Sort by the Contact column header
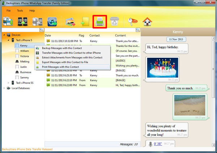Image resolution: width=217 pixels, height=153 pixels. tap(94, 35)
